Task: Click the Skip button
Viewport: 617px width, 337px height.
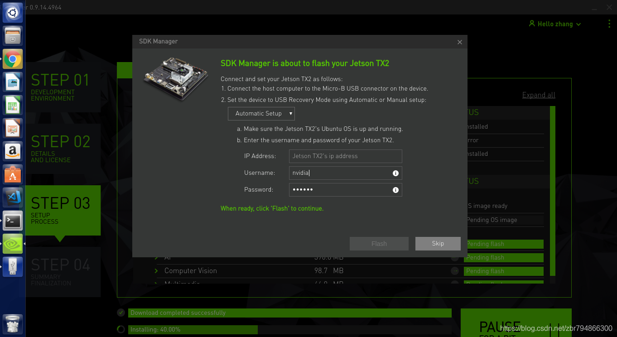Action: click(x=438, y=244)
